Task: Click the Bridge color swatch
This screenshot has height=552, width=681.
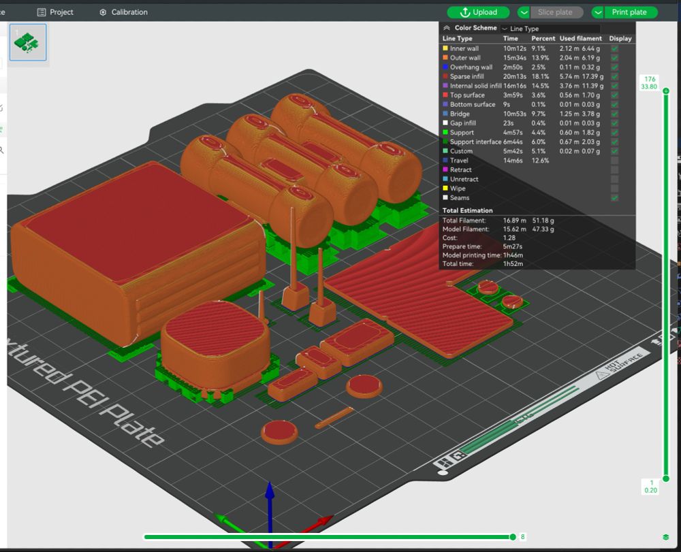Action: point(445,113)
